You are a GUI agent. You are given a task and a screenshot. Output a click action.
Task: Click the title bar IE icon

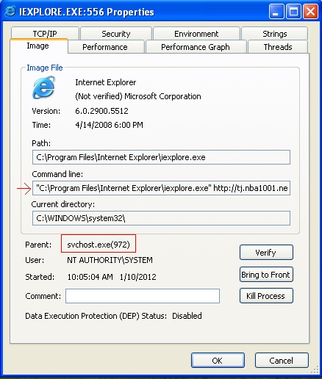10,11
